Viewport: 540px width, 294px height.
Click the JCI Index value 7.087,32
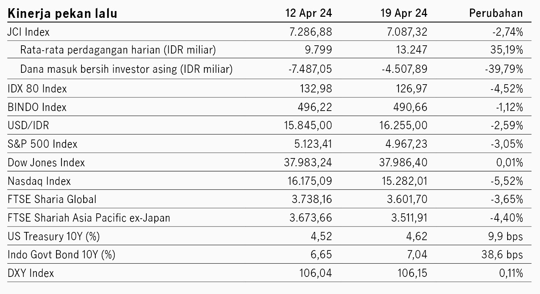(407, 32)
